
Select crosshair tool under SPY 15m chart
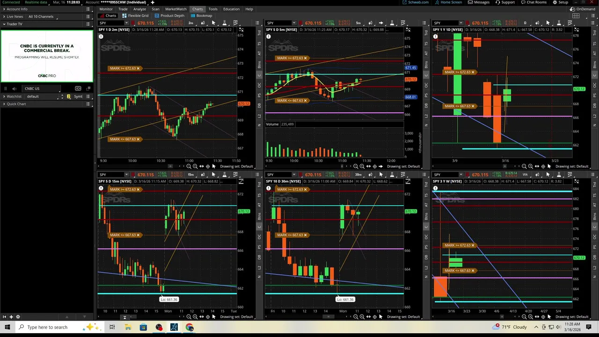click(208, 317)
